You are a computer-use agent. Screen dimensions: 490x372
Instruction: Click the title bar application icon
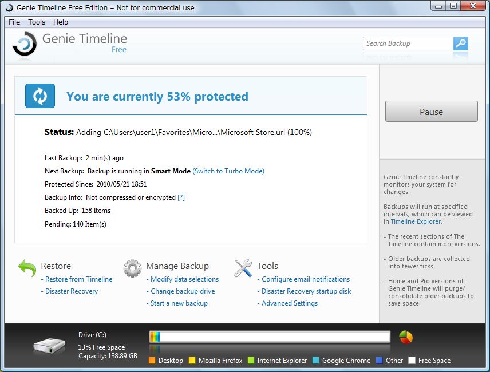coord(9,7)
